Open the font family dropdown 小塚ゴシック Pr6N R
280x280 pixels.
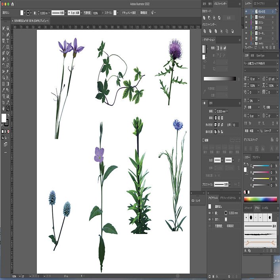tap(277, 63)
